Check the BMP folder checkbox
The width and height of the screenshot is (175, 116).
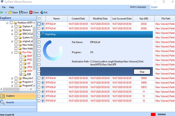21,56
